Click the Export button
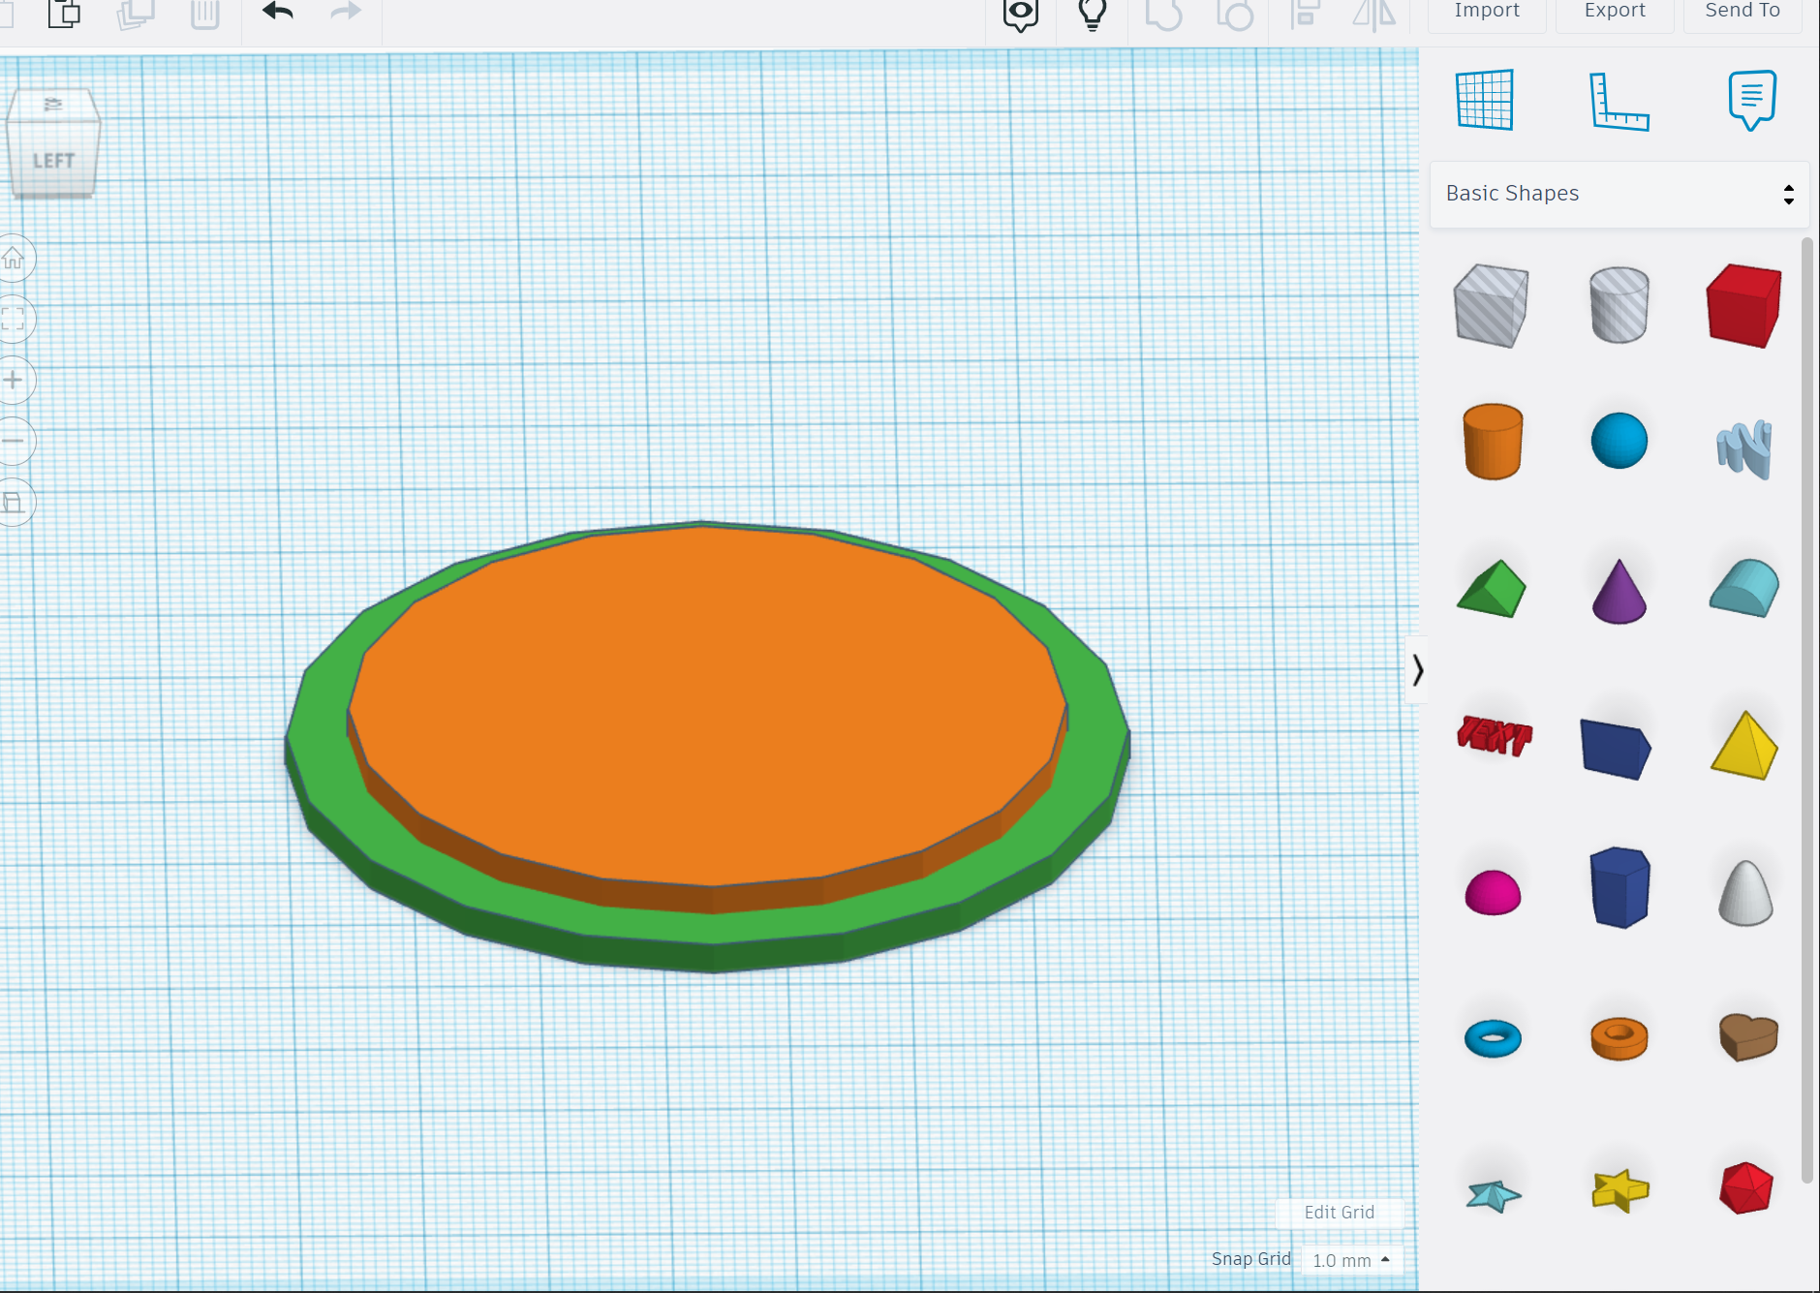1820x1293 pixels. click(x=1613, y=10)
